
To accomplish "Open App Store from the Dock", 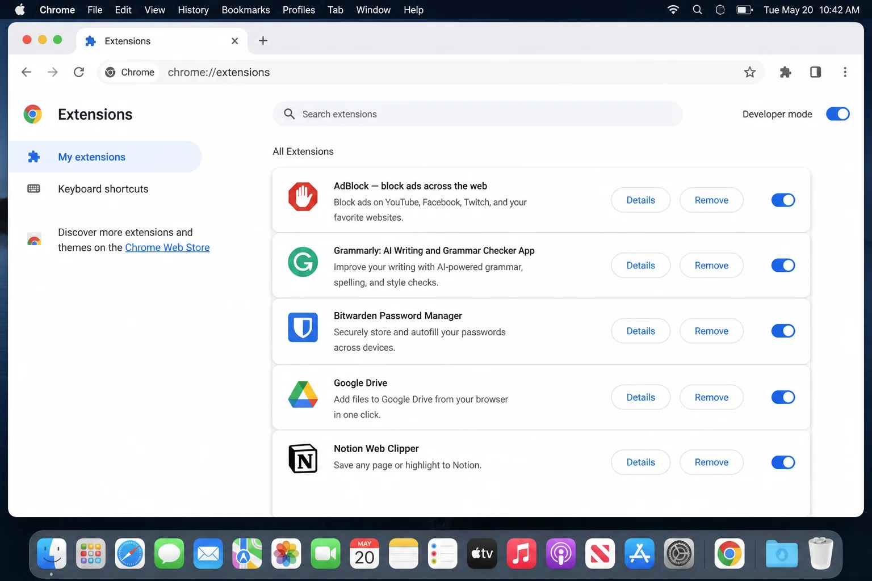I will (x=639, y=554).
